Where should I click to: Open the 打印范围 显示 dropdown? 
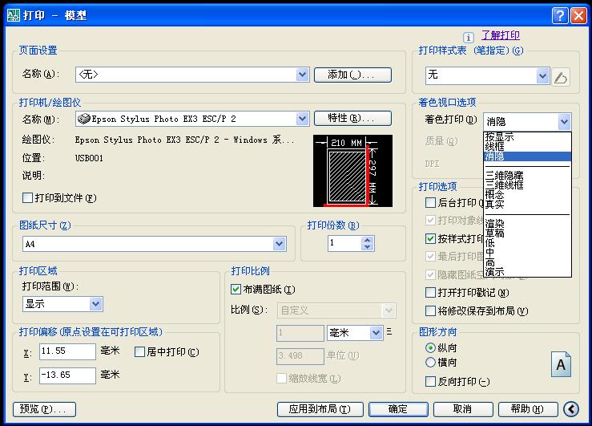95,304
